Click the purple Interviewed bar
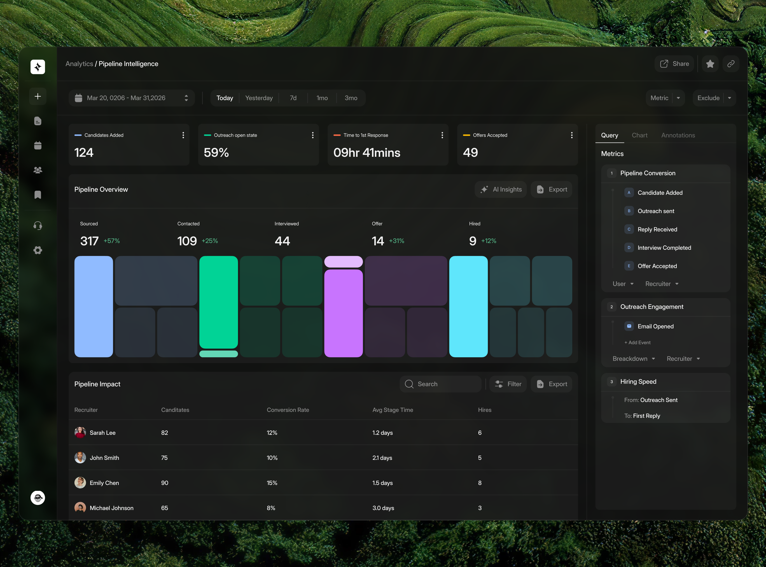The width and height of the screenshot is (766, 567). pyautogui.click(x=343, y=313)
